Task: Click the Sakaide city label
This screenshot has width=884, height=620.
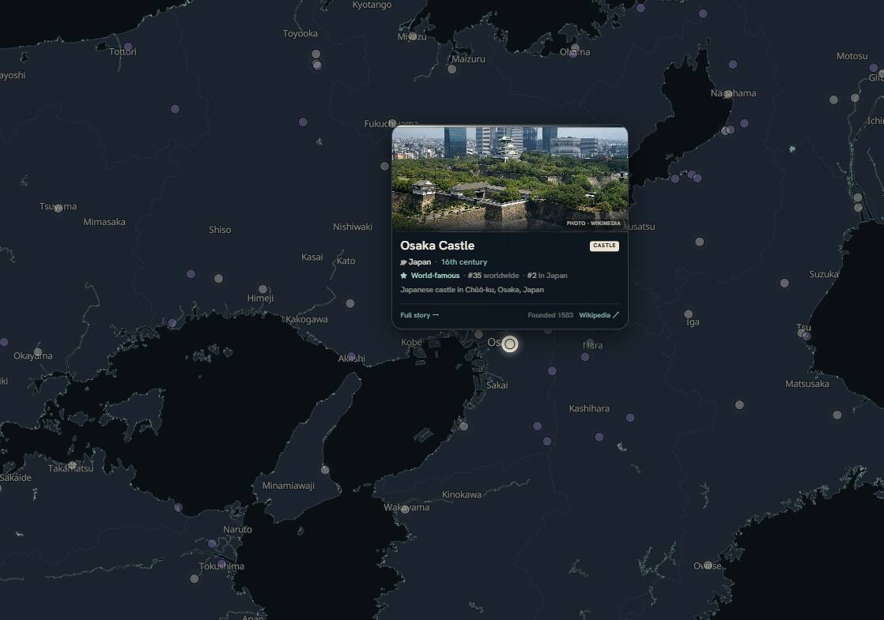Action: pos(16,478)
